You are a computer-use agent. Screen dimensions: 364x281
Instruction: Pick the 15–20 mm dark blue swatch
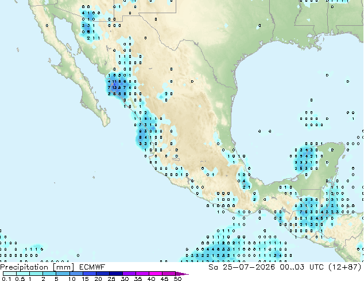[x=89, y=274]
